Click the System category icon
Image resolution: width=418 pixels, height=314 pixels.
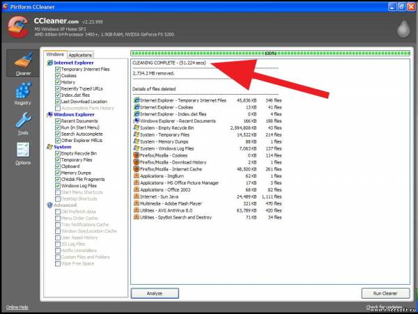click(x=50, y=147)
